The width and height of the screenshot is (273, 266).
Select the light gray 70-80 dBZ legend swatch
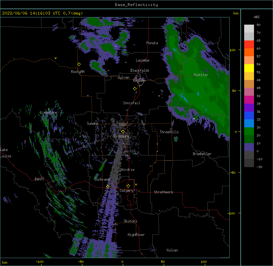click(x=249, y=29)
